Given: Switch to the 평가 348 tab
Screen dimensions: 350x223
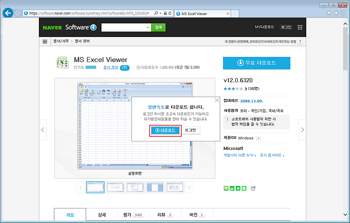Looking at the screenshot, I should tap(134, 215).
